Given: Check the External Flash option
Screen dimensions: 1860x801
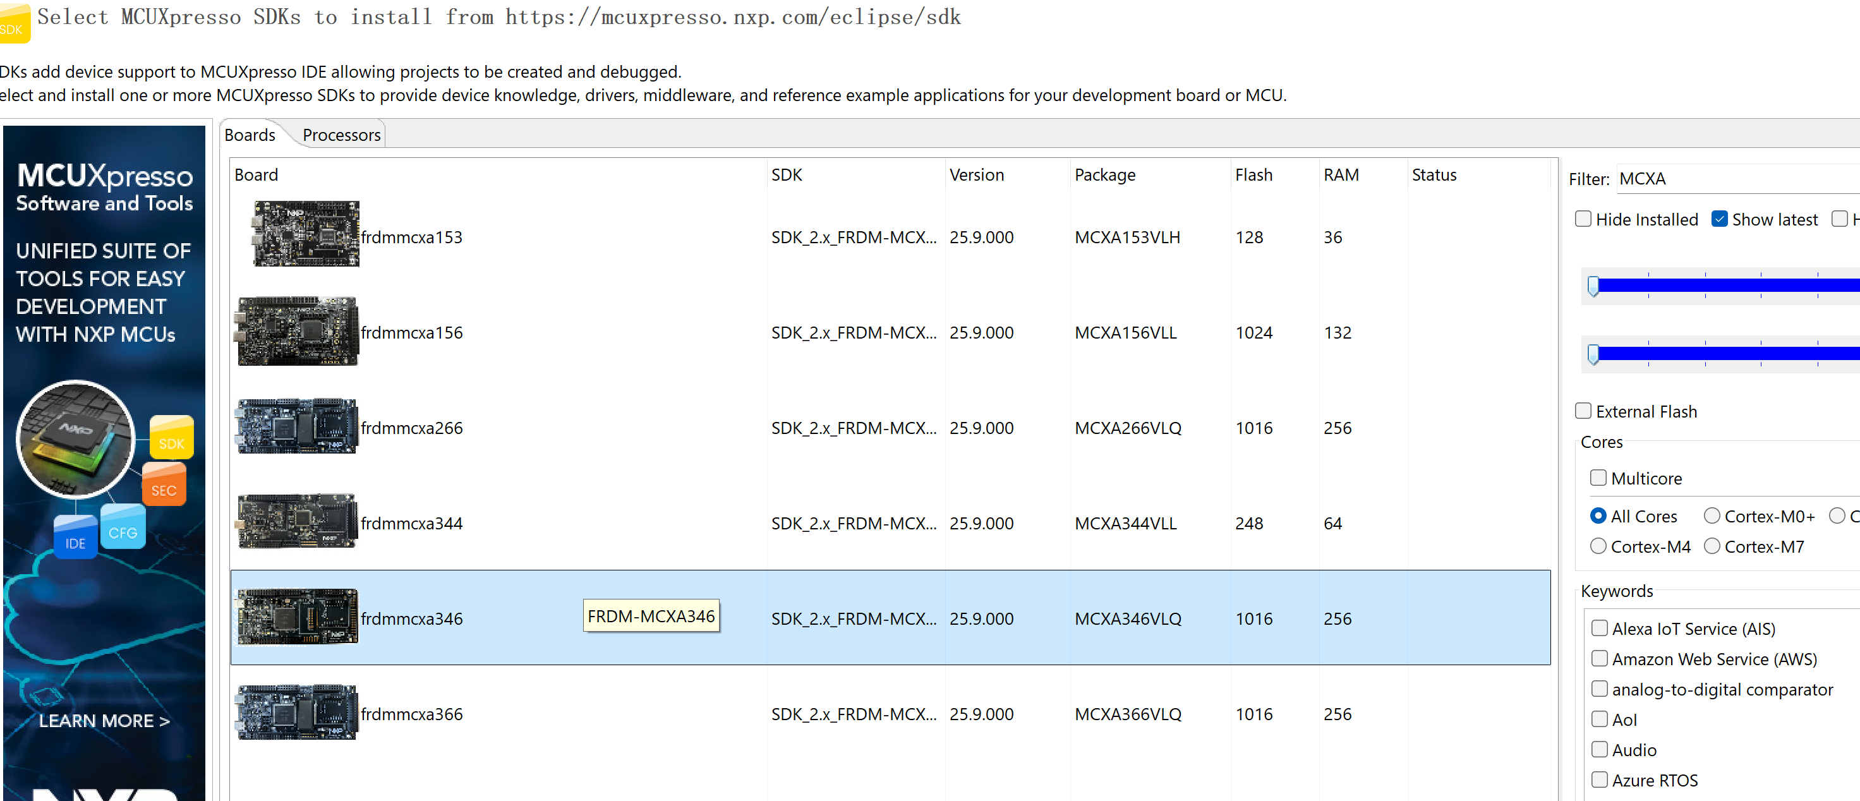Looking at the screenshot, I should tap(1583, 411).
